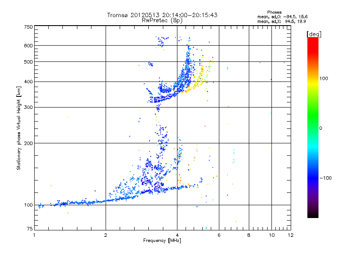Click the plot title 'Tromsø 20120513 20:14:00-20:15:43'
342x256 pixels.
point(162,15)
